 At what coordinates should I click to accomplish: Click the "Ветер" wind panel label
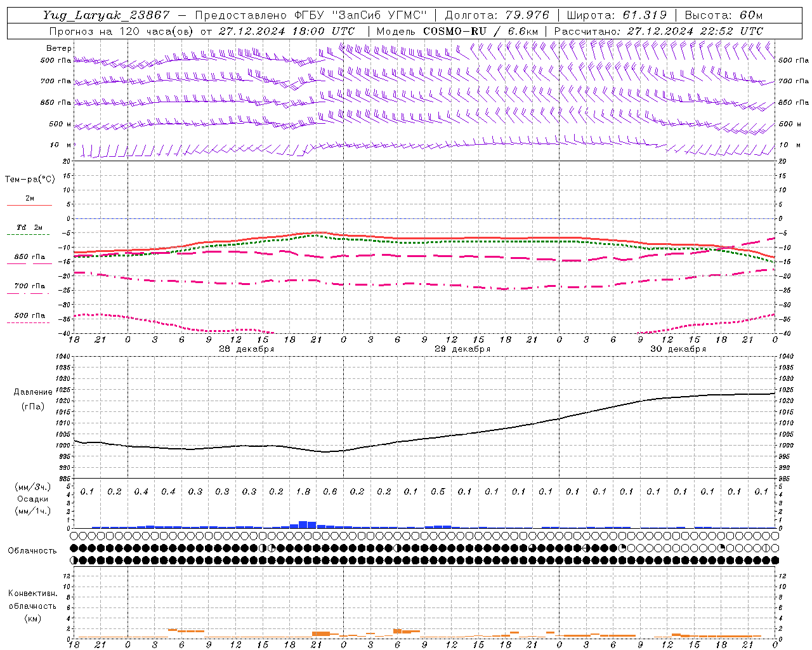pos(59,48)
